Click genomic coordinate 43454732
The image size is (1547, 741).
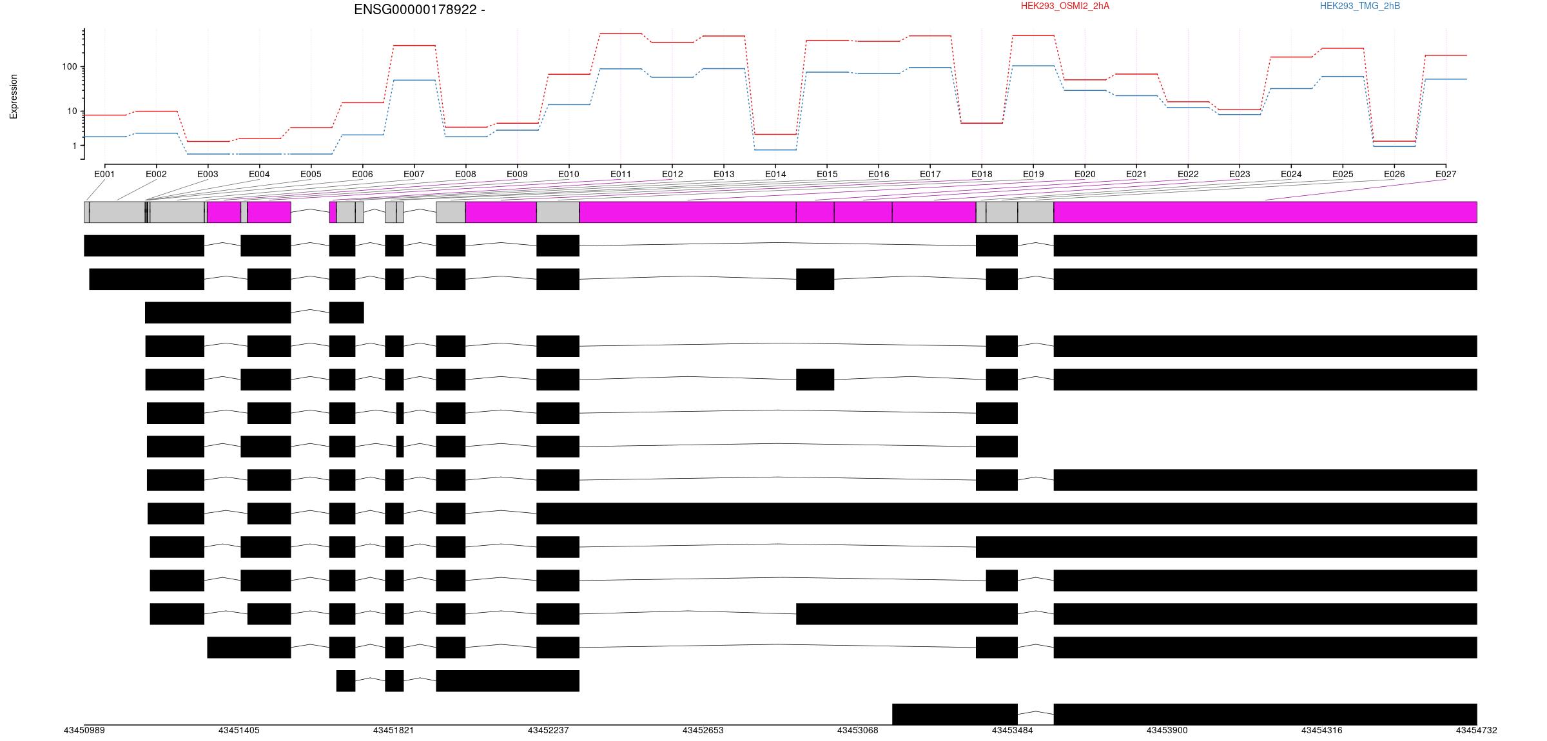pyautogui.click(x=1477, y=730)
